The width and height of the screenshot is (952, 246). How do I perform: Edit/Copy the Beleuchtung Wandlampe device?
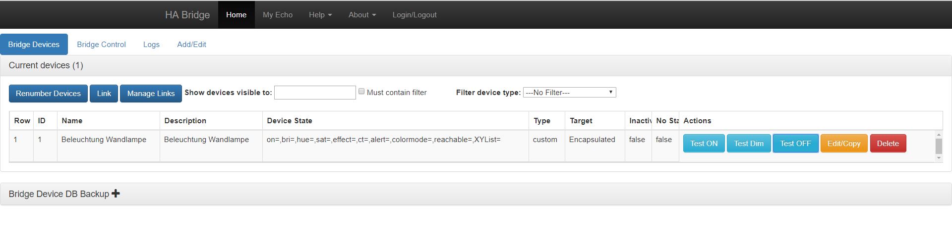tap(843, 144)
